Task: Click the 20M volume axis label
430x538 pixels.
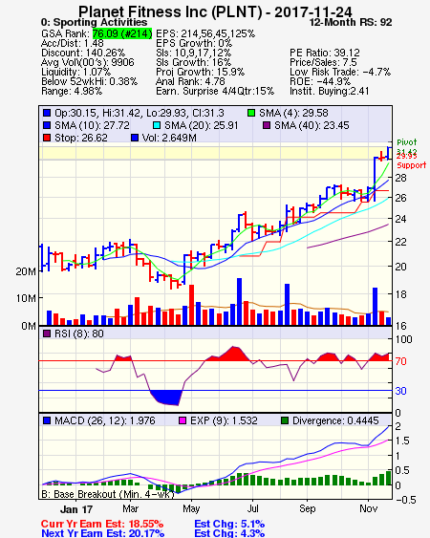Action: point(26,271)
